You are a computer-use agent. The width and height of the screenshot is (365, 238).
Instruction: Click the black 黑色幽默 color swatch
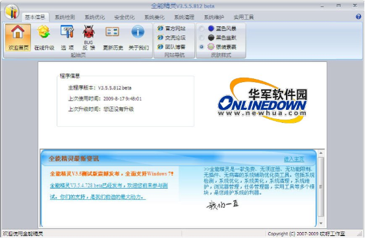click(211, 37)
